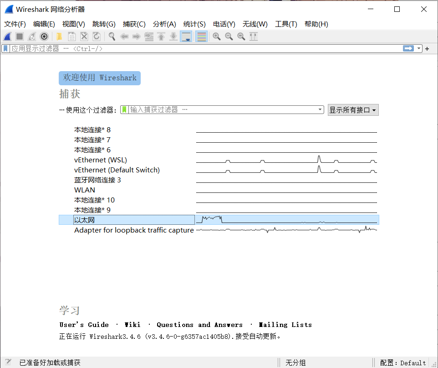
Task: Click 欢迎使用 Wireshark banner button
Action: 100,78
